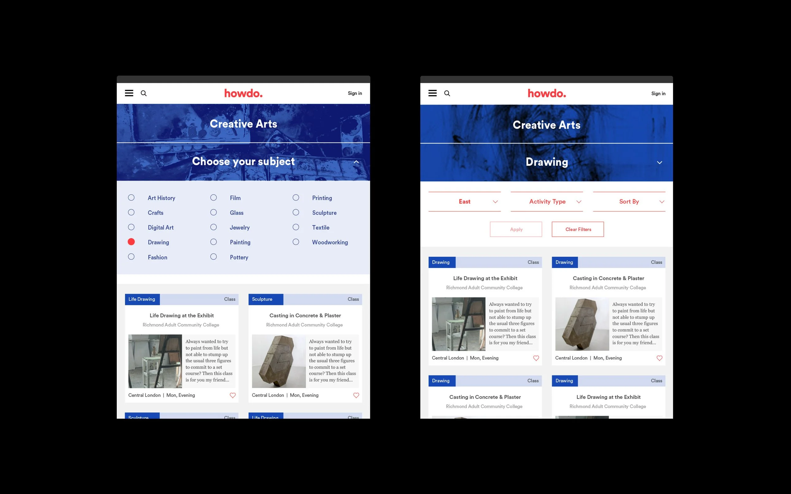Heart Casting in Concrete card, right screen

659,358
